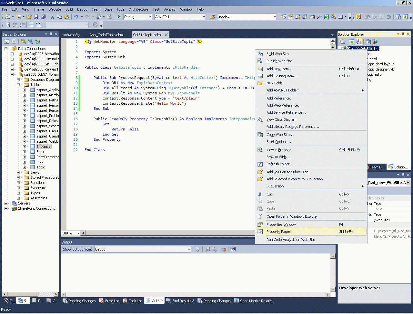Click the Save All toolbar icon

(43, 17)
